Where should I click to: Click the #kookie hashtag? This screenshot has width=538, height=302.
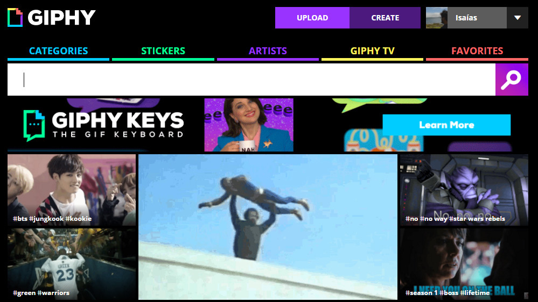coord(79,219)
